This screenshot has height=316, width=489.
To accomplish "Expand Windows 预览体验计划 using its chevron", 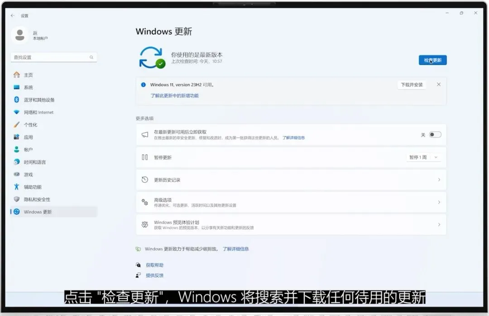I will [x=439, y=225].
